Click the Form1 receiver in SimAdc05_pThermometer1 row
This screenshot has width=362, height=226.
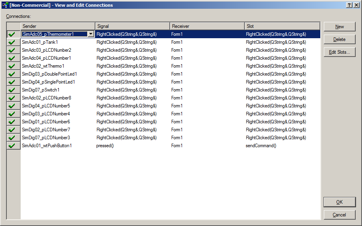207,34
